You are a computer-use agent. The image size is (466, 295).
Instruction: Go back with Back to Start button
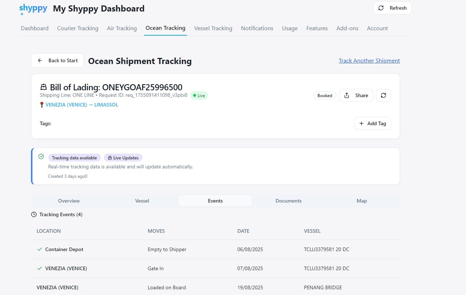coord(57,60)
